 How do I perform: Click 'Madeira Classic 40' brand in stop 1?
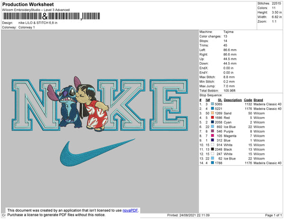pos(267,104)
